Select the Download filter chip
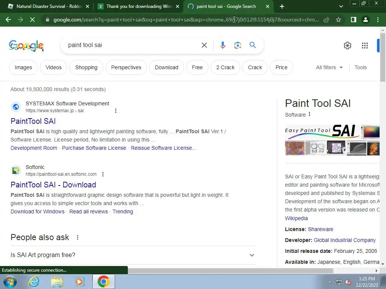 [x=166, y=67]
